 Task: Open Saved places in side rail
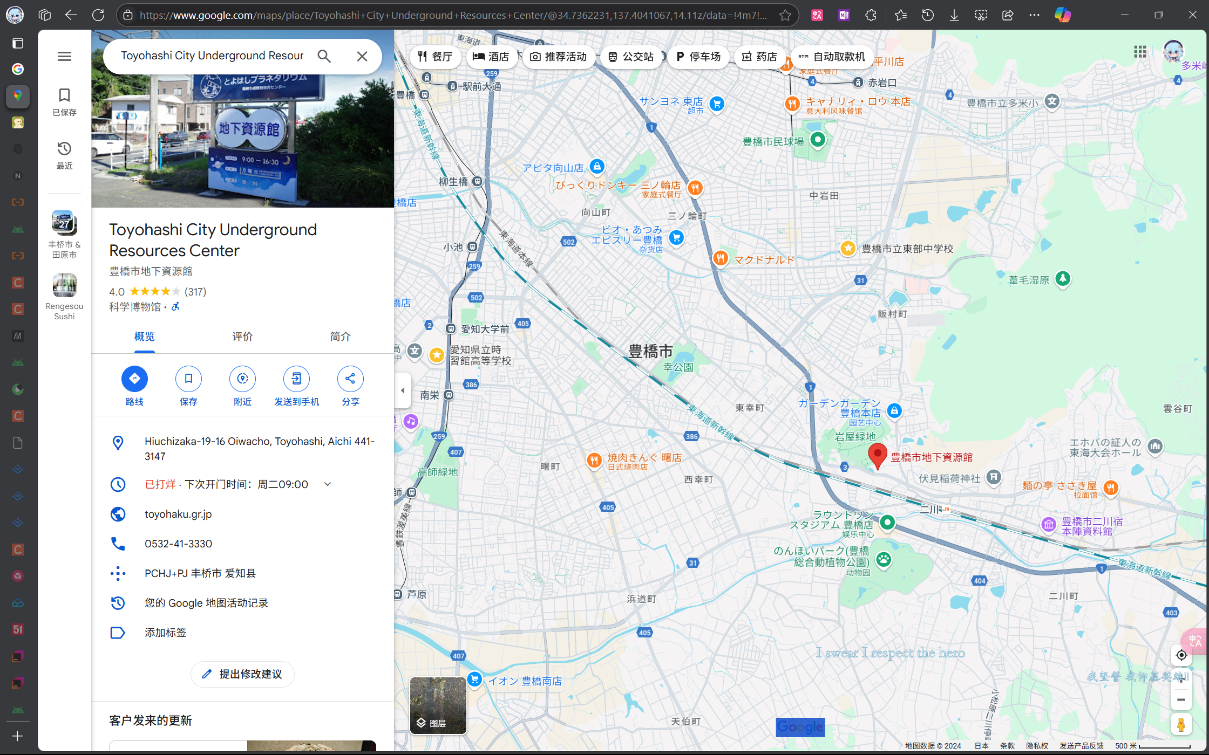click(x=64, y=102)
